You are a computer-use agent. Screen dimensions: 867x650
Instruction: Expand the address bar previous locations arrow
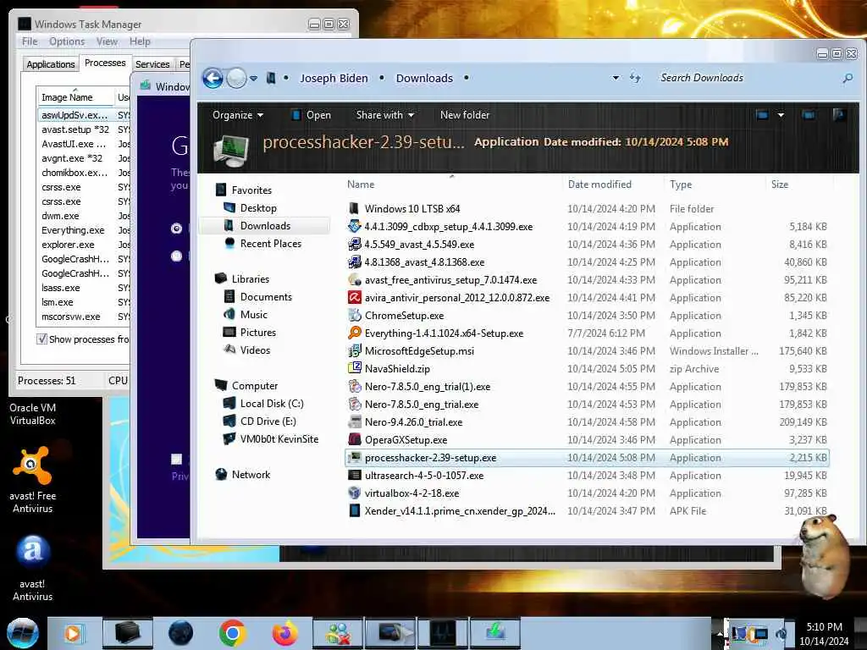pos(616,78)
